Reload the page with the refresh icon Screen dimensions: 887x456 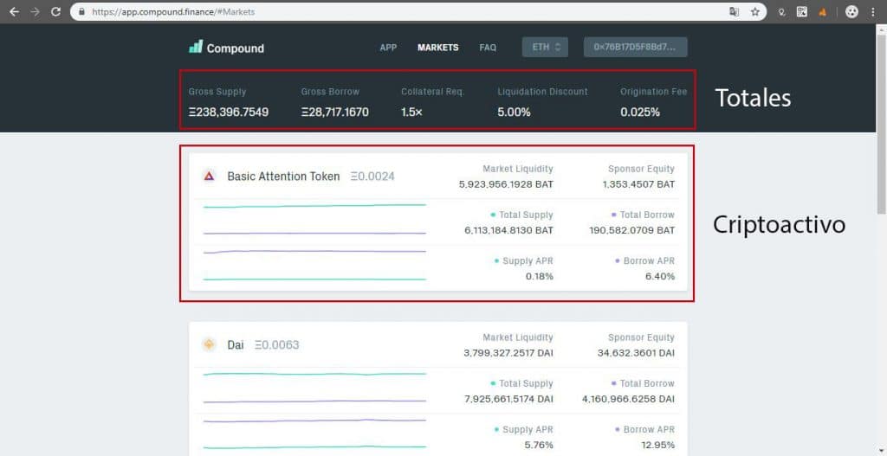[55, 11]
